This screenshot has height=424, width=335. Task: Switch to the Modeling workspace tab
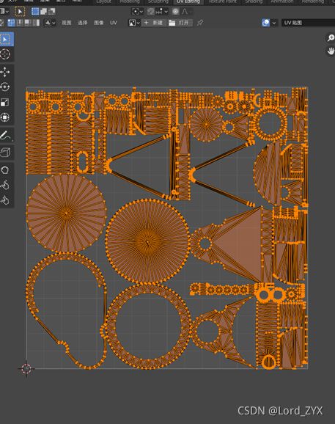130,1
